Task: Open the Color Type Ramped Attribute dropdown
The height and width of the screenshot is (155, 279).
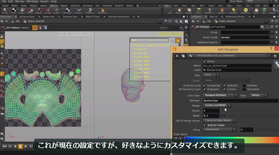Action: pos(220,95)
